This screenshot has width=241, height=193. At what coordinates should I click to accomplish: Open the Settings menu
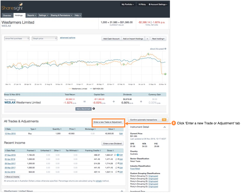click(43, 15)
